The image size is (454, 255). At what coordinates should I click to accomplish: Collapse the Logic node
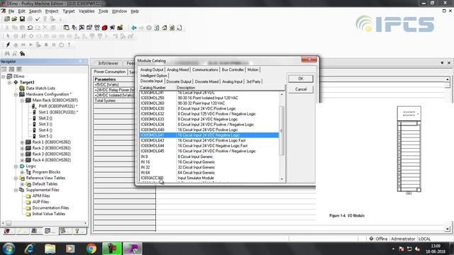click(16, 166)
